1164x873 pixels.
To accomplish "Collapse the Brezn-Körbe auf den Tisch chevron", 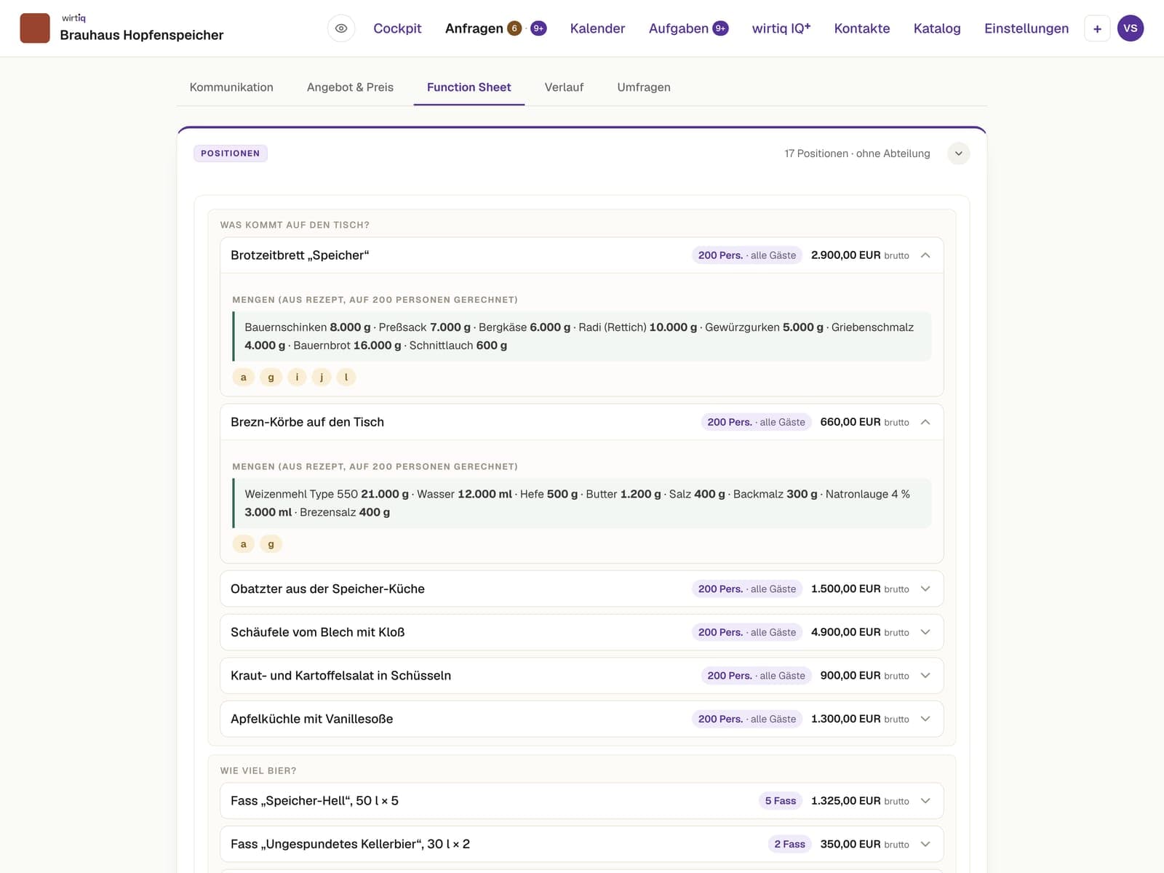I will (x=925, y=422).
